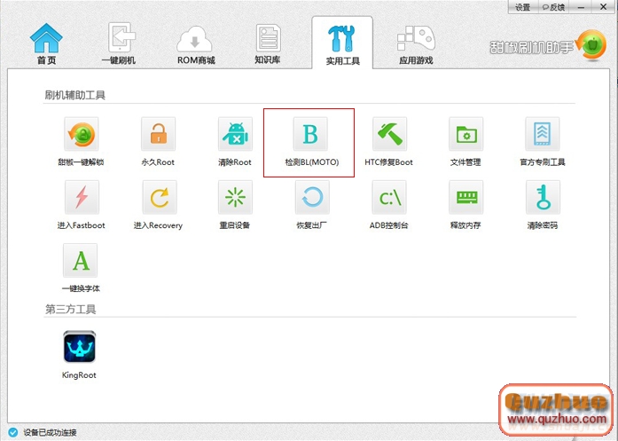Click the ADB控制台 label text
Viewport: 618px width, 441px height.
(388, 225)
